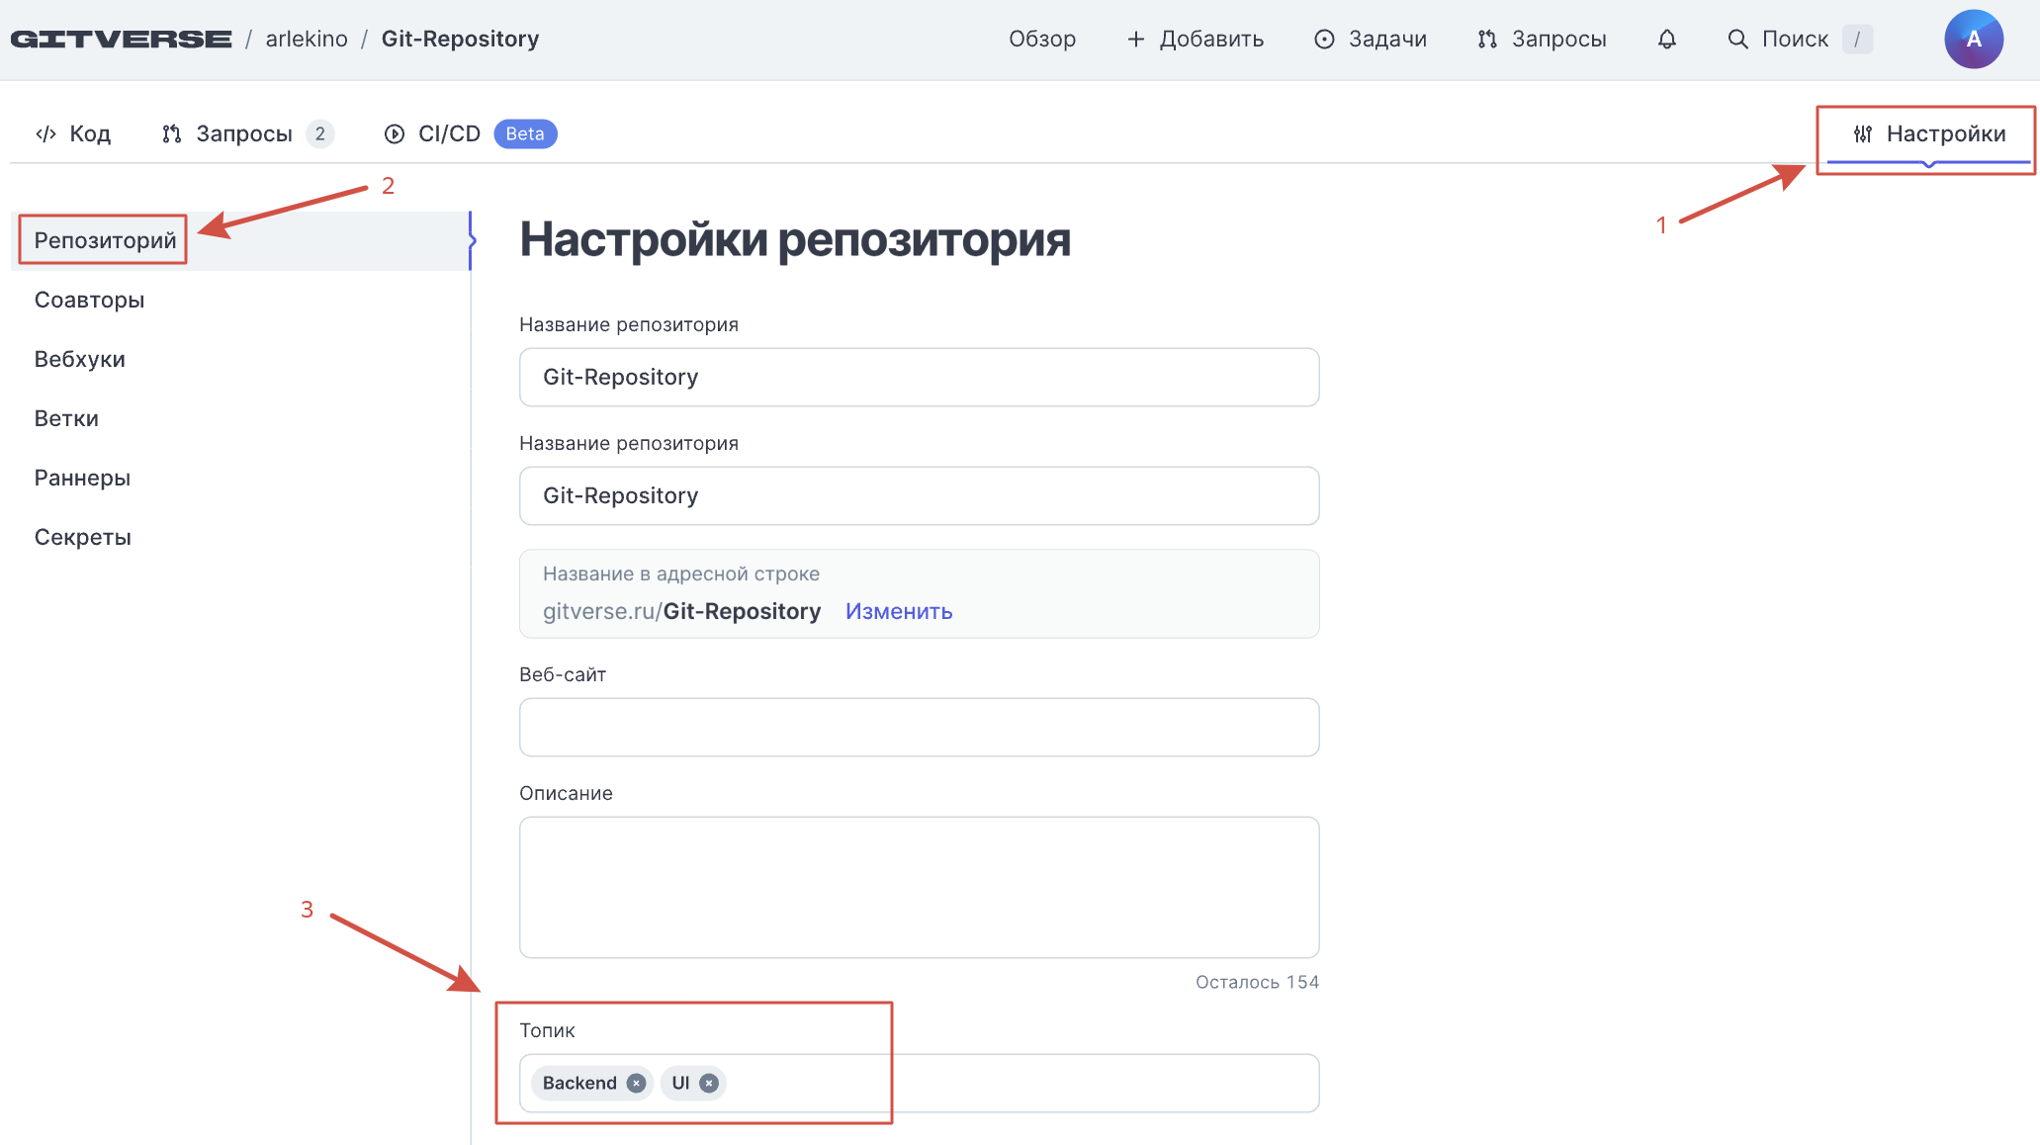The width and height of the screenshot is (2040, 1145).
Task: Click the Поиск search box
Action: [x=1800, y=39]
